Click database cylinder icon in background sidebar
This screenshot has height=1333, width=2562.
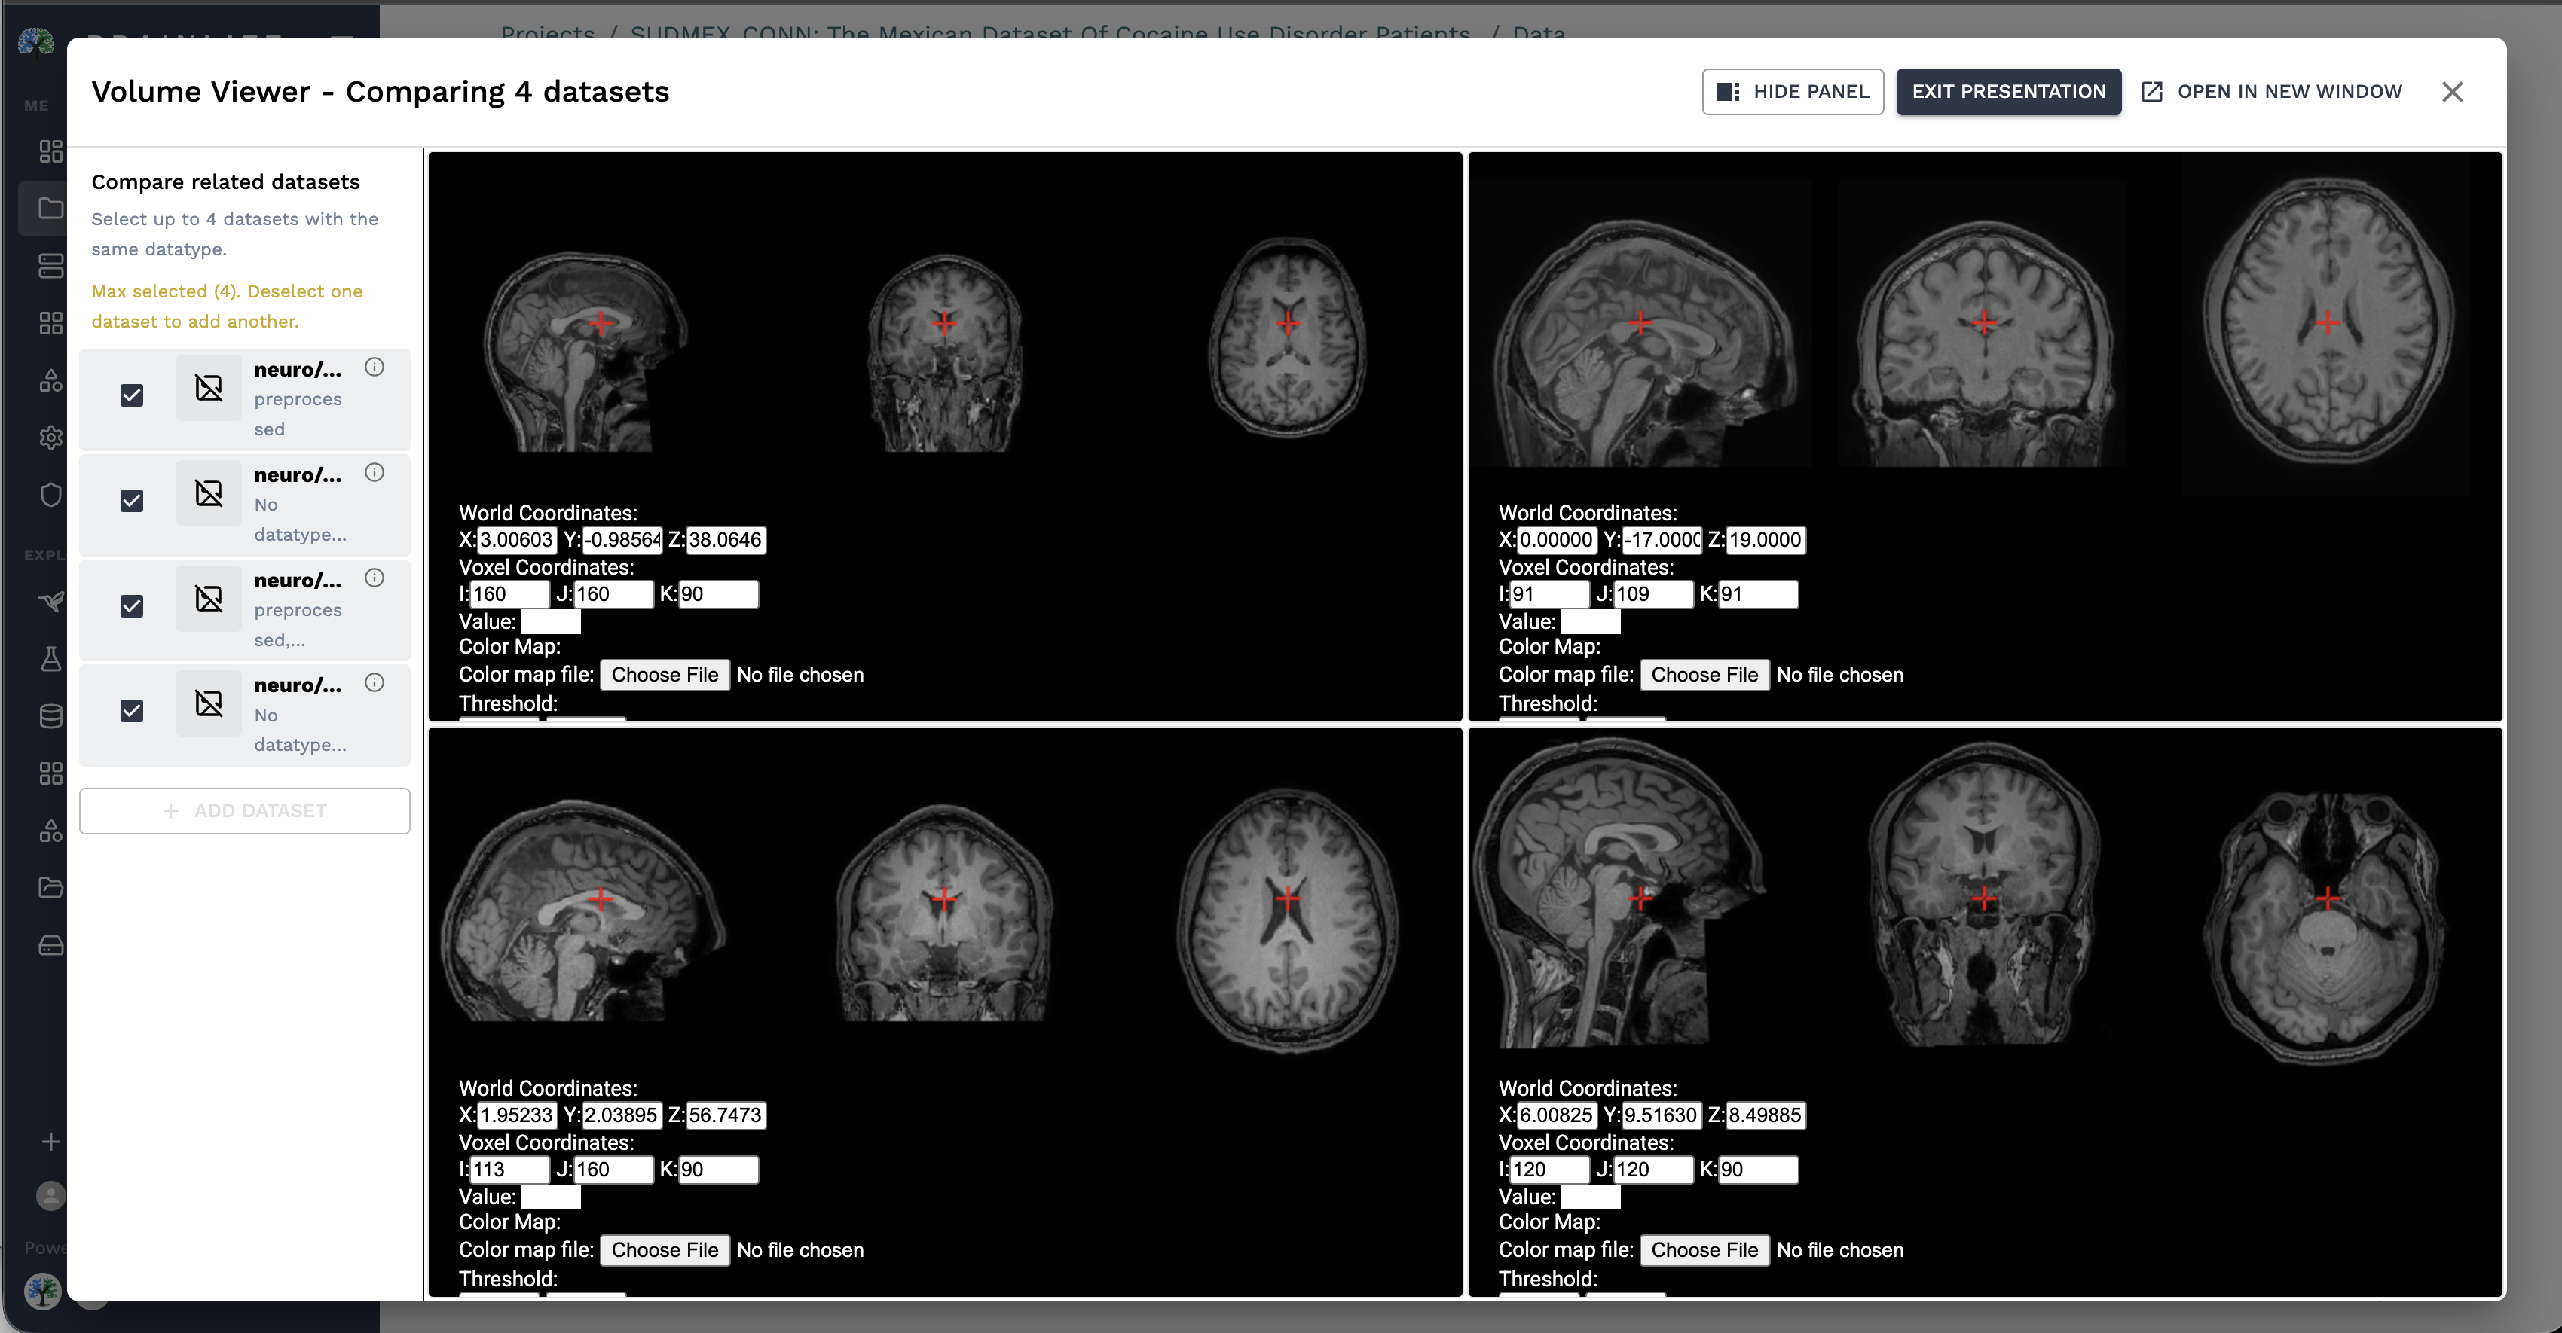(x=50, y=715)
